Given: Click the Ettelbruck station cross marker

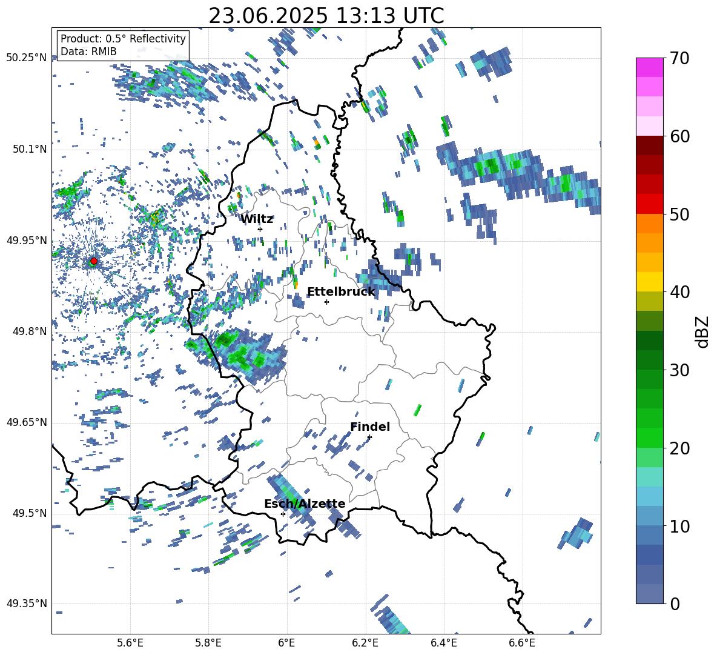Looking at the screenshot, I should pyautogui.click(x=326, y=302).
